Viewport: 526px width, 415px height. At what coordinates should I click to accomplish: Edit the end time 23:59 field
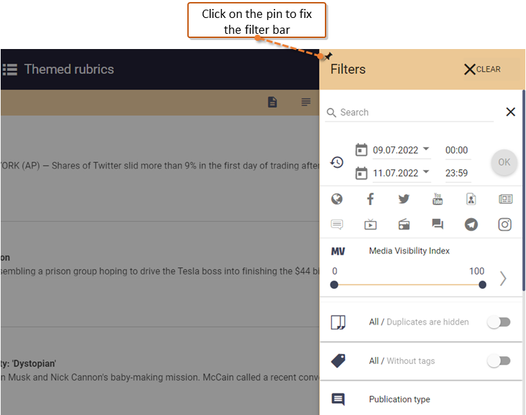(457, 173)
